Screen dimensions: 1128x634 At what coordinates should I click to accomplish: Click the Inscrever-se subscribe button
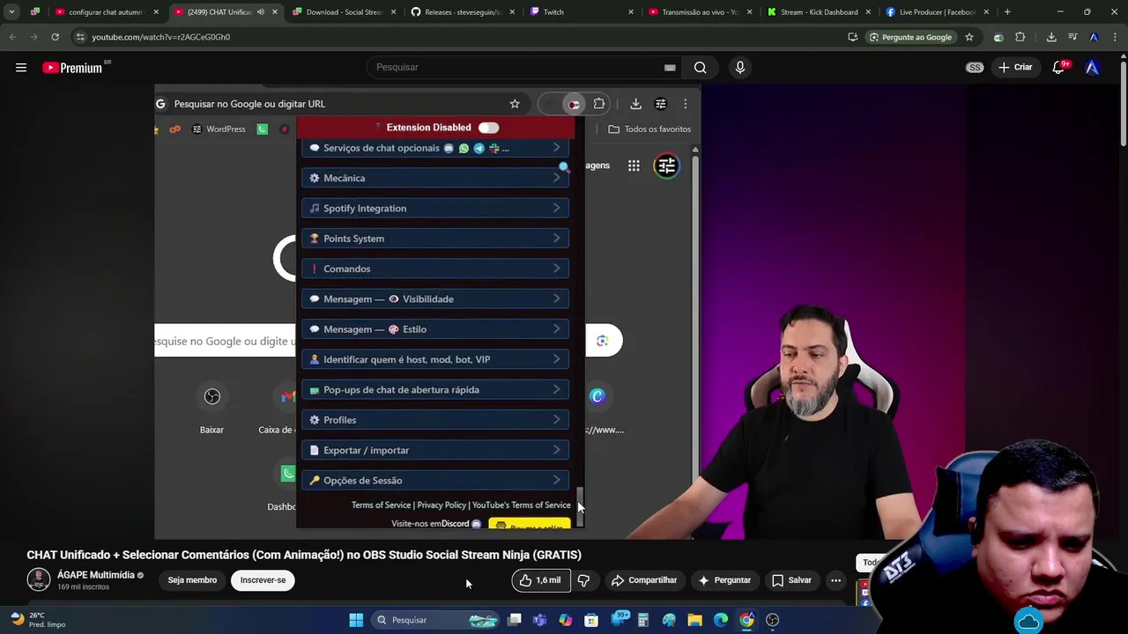coord(263,580)
